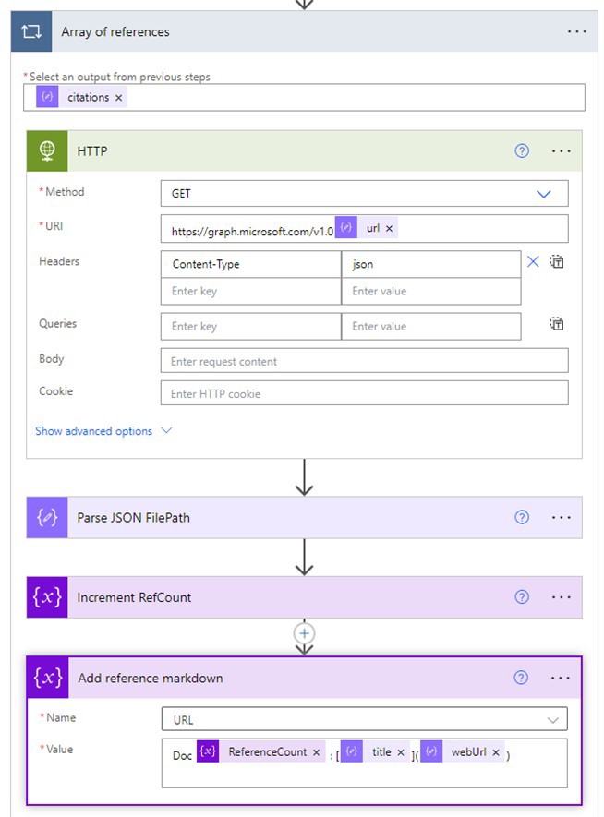Expand the Parse JSON FilePath action
The height and width of the screenshot is (817, 604).
tap(277, 518)
